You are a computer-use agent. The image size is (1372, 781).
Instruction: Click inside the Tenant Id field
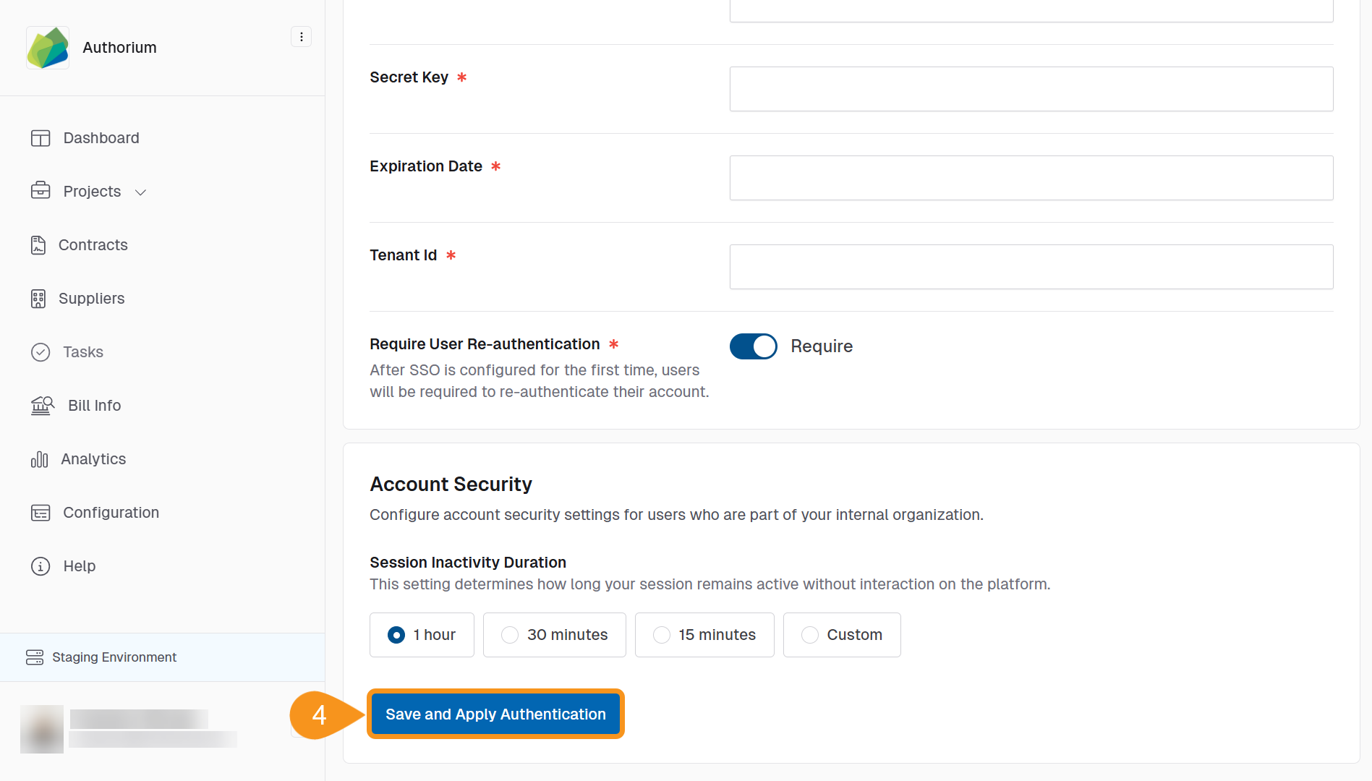[1031, 266]
